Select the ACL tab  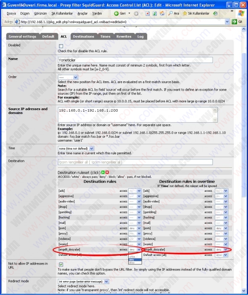[63, 37]
